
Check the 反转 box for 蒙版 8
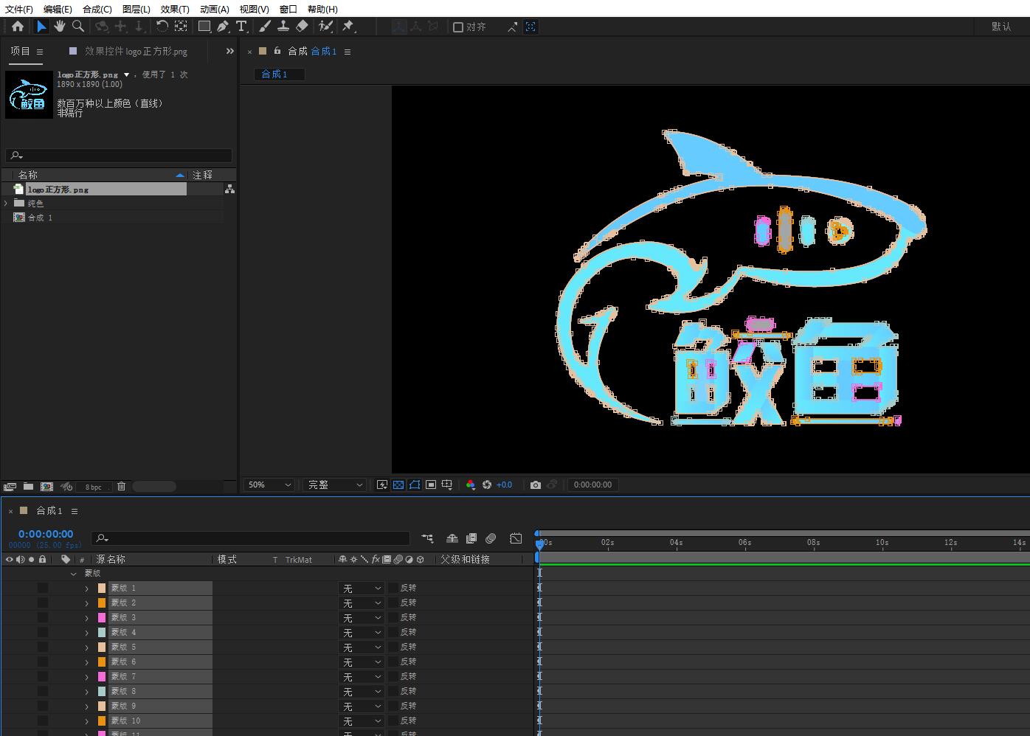(393, 691)
